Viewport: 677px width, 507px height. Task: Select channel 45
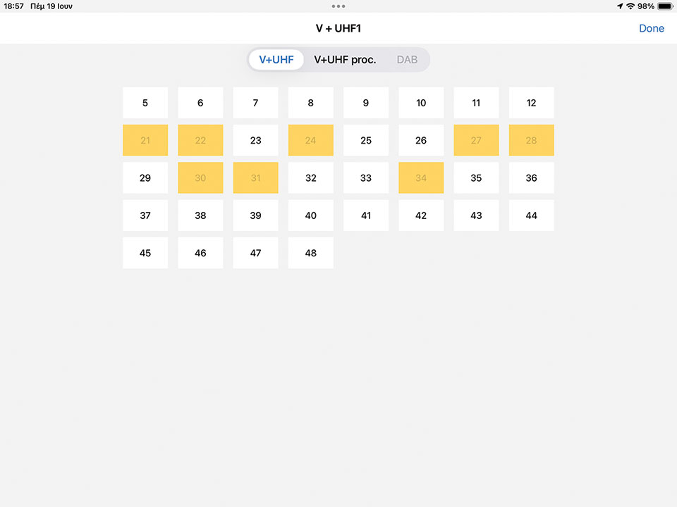tap(145, 253)
